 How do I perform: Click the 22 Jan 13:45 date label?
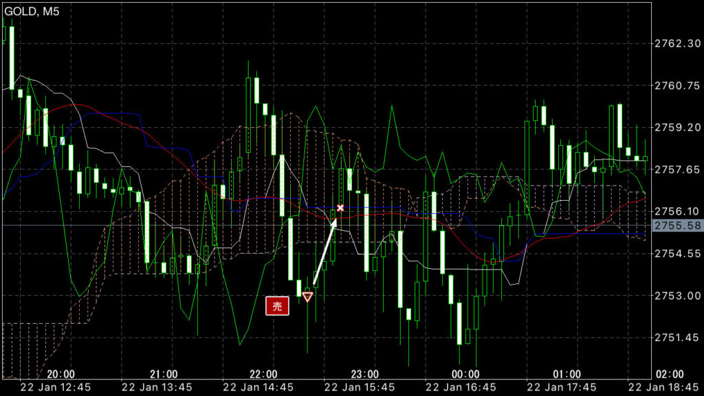pyautogui.click(x=157, y=387)
